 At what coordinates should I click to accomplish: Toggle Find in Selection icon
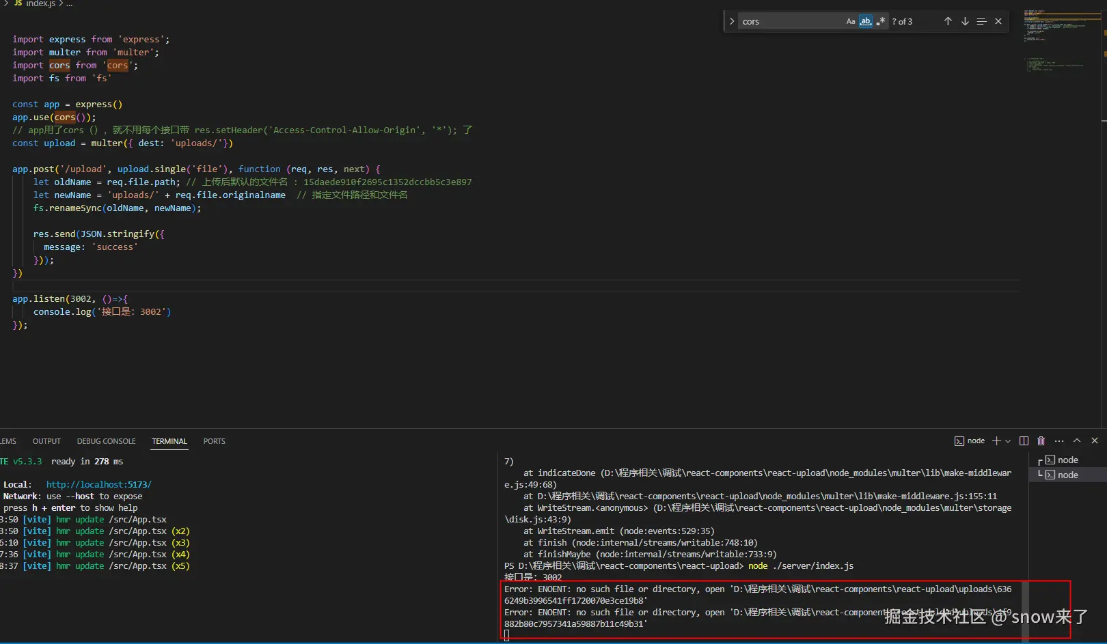click(981, 21)
